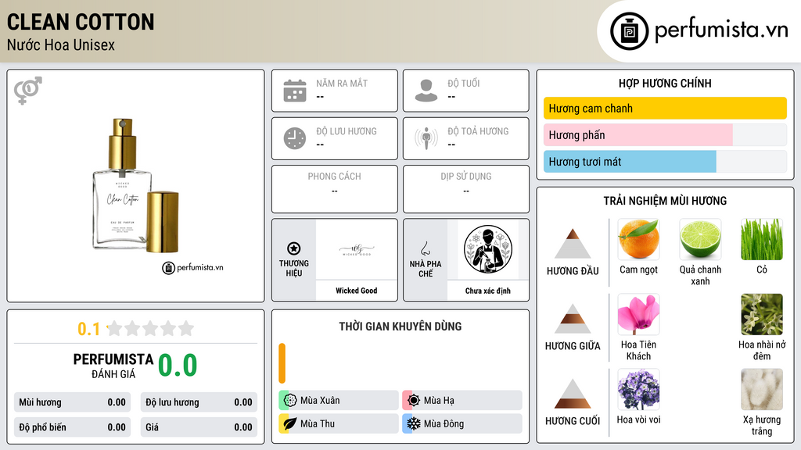
Task: Click the Dịp sử dụng info box
Action: [466, 189]
